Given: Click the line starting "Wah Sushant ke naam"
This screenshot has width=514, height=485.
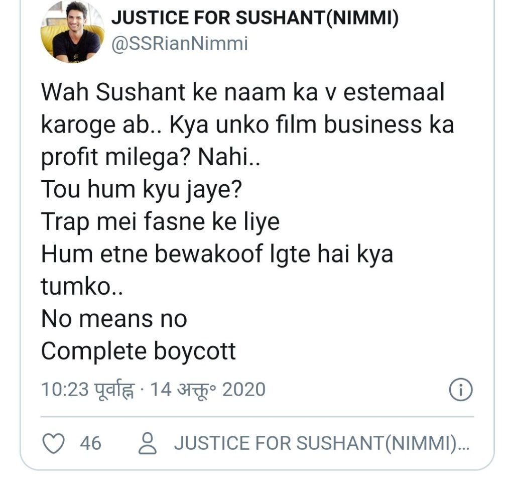Looking at the screenshot, I should tap(243, 93).
